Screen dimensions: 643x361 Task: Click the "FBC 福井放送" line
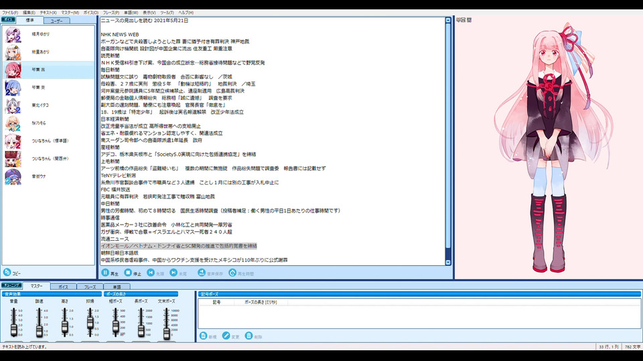tap(115, 189)
